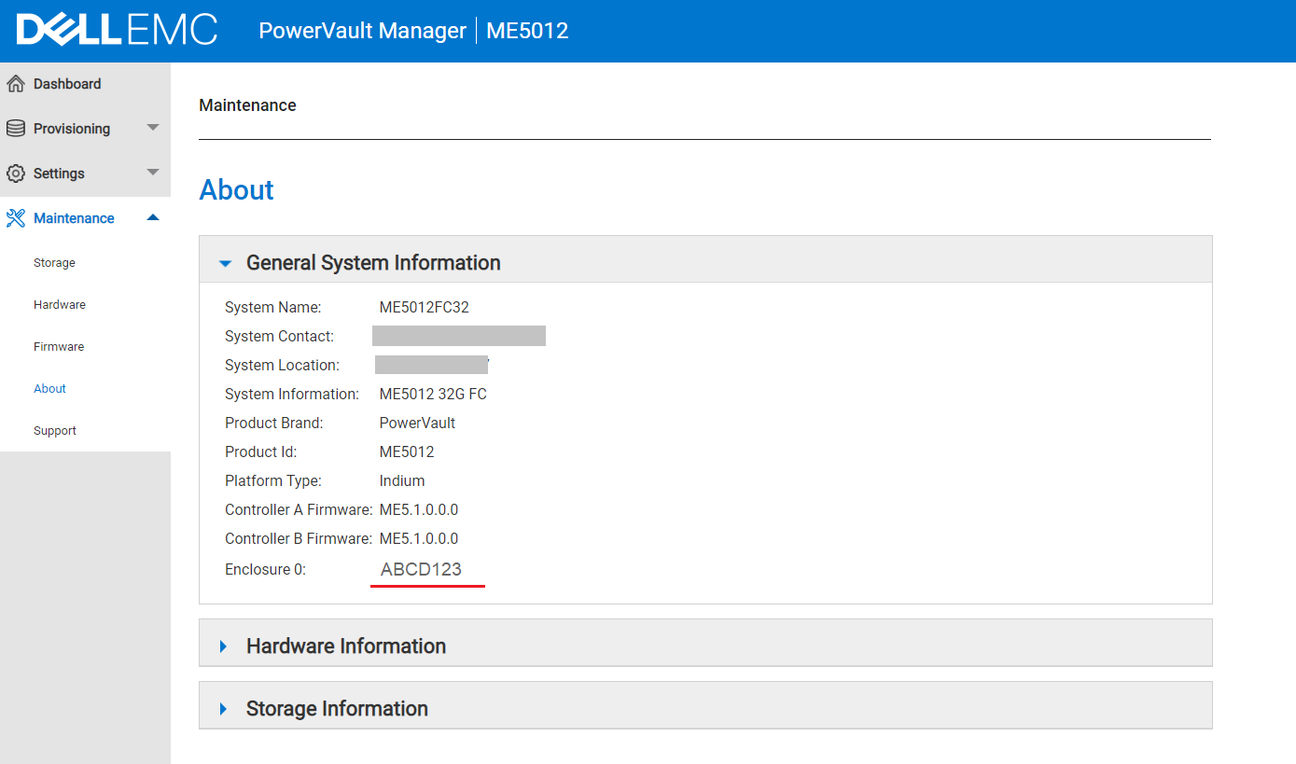Expand the Hardware Information panel
The height and width of the screenshot is (764, 1296).
coord(345,645)
